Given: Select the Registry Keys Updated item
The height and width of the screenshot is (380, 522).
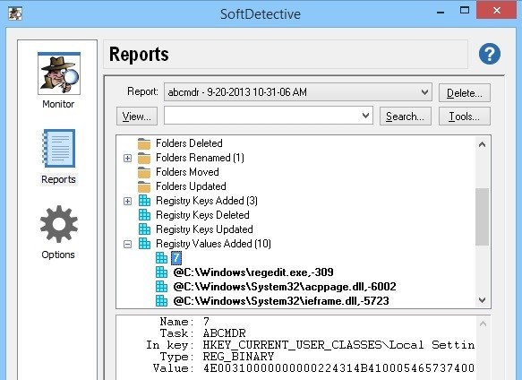Looking at the screenshot, I should pos(204,229).
